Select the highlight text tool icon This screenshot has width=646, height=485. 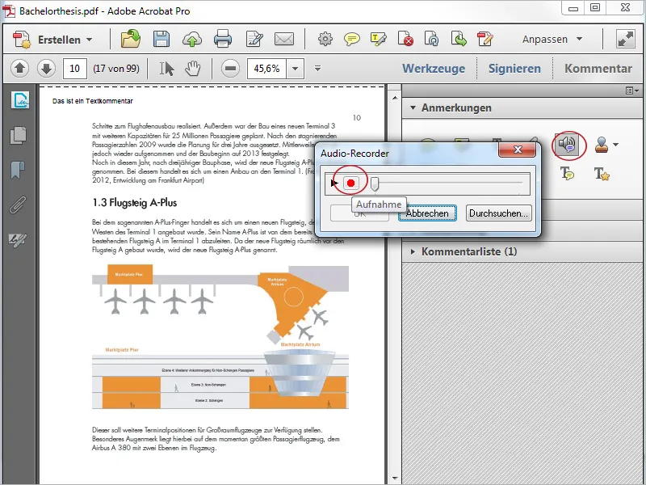pyautogui.click(x=378, y=39)
